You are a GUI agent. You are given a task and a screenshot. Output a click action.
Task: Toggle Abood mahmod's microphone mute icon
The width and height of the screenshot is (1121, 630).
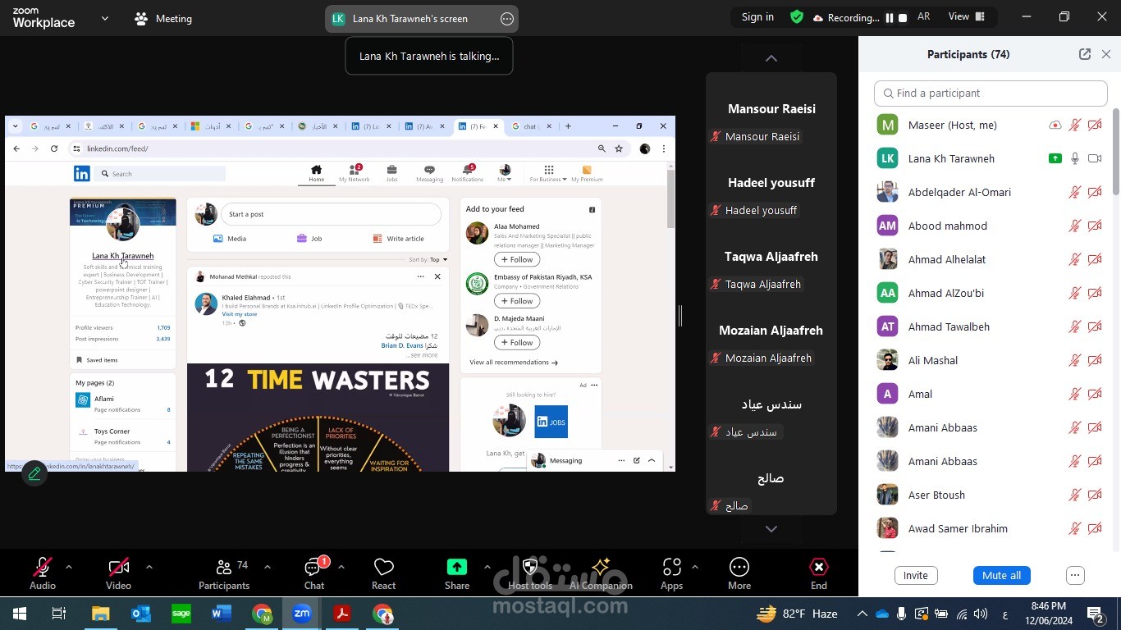click(x=1074, y=226)
